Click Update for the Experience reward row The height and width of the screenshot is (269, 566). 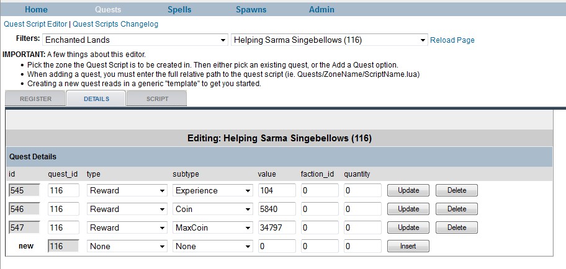point(408,190)
